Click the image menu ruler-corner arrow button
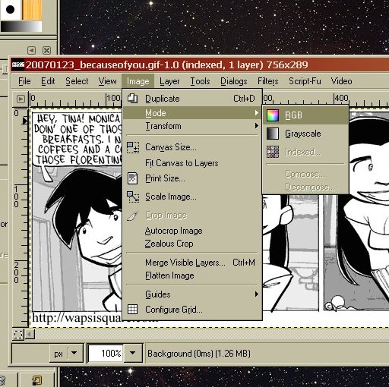The height and width of the screenshot is (387, 389). 21,99
